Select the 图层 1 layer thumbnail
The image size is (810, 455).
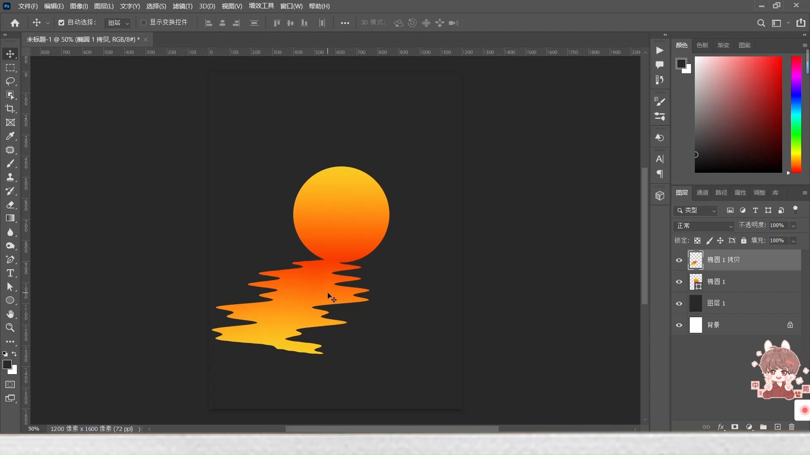click(x=696, y=303)
